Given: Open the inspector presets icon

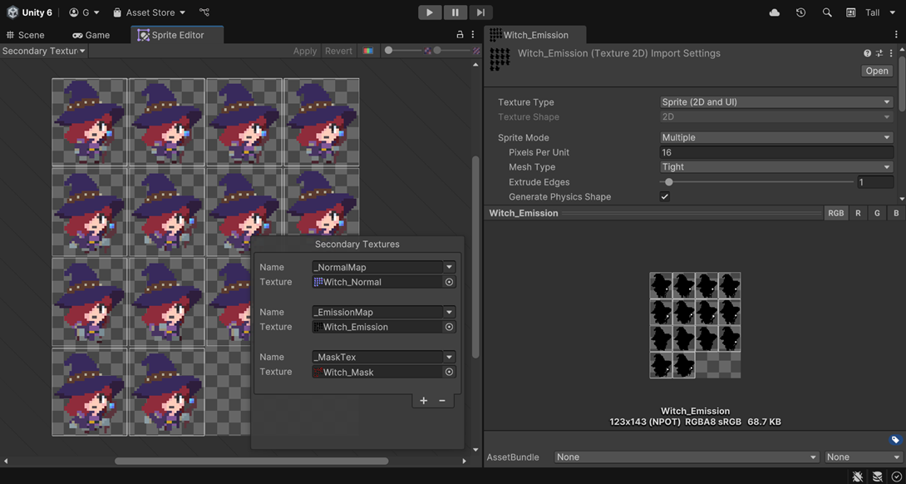Looking at the screenshot, I should (x=879, y=53).
